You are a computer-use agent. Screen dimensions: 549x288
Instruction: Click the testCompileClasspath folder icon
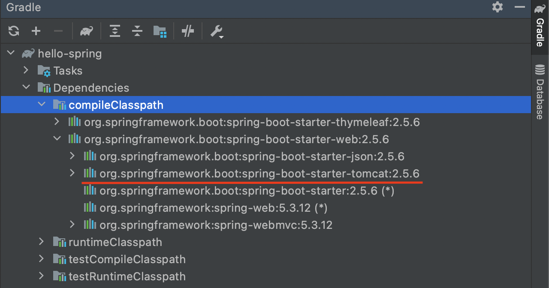click(59, 259)
